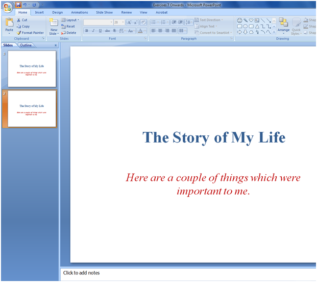Select the oval shape

245,26
